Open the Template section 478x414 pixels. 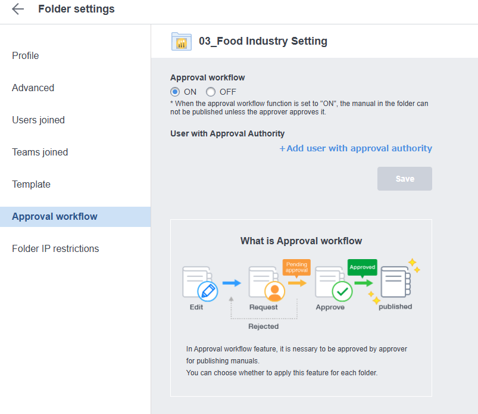coord(32,185)
